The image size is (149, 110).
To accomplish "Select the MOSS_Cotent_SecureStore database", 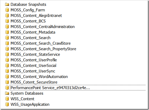I will coord(34,82).
